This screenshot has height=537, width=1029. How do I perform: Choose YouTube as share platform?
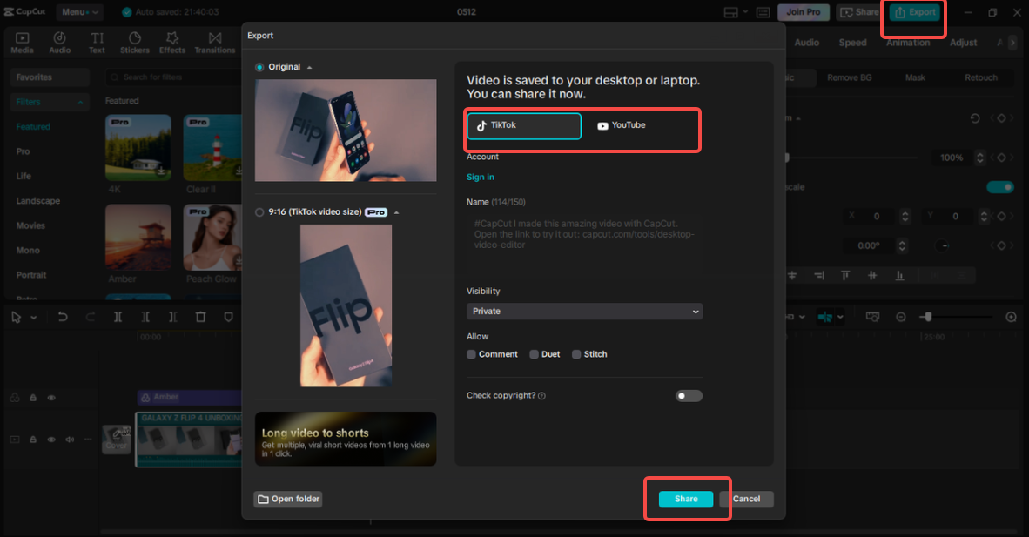click(621, 125)
